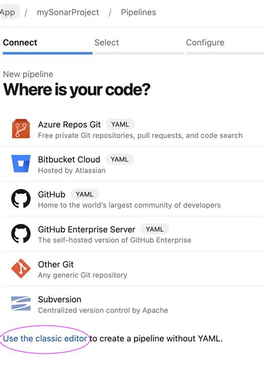Click the GitHub octocat icon

[21, 198]
